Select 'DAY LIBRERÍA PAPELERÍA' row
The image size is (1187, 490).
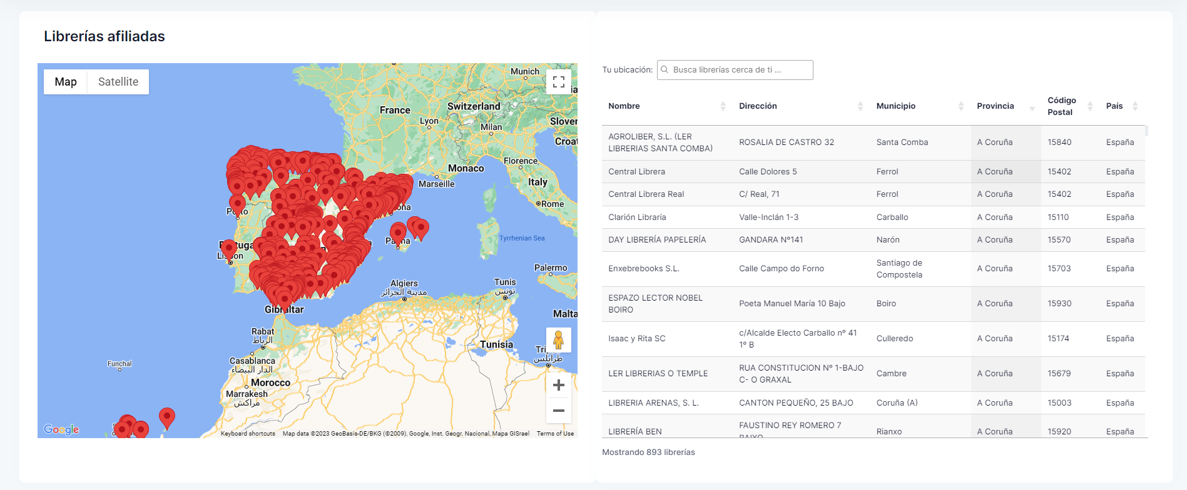(x=874, y=240)
